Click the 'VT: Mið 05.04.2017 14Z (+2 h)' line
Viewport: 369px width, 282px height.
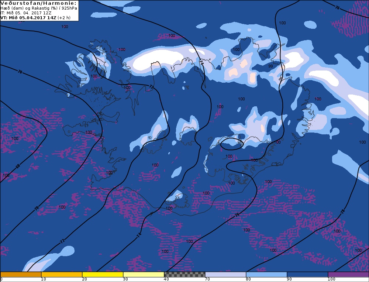click(35, 18)
